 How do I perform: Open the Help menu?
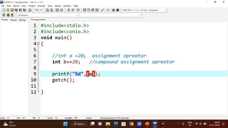[x=76, y=6]
